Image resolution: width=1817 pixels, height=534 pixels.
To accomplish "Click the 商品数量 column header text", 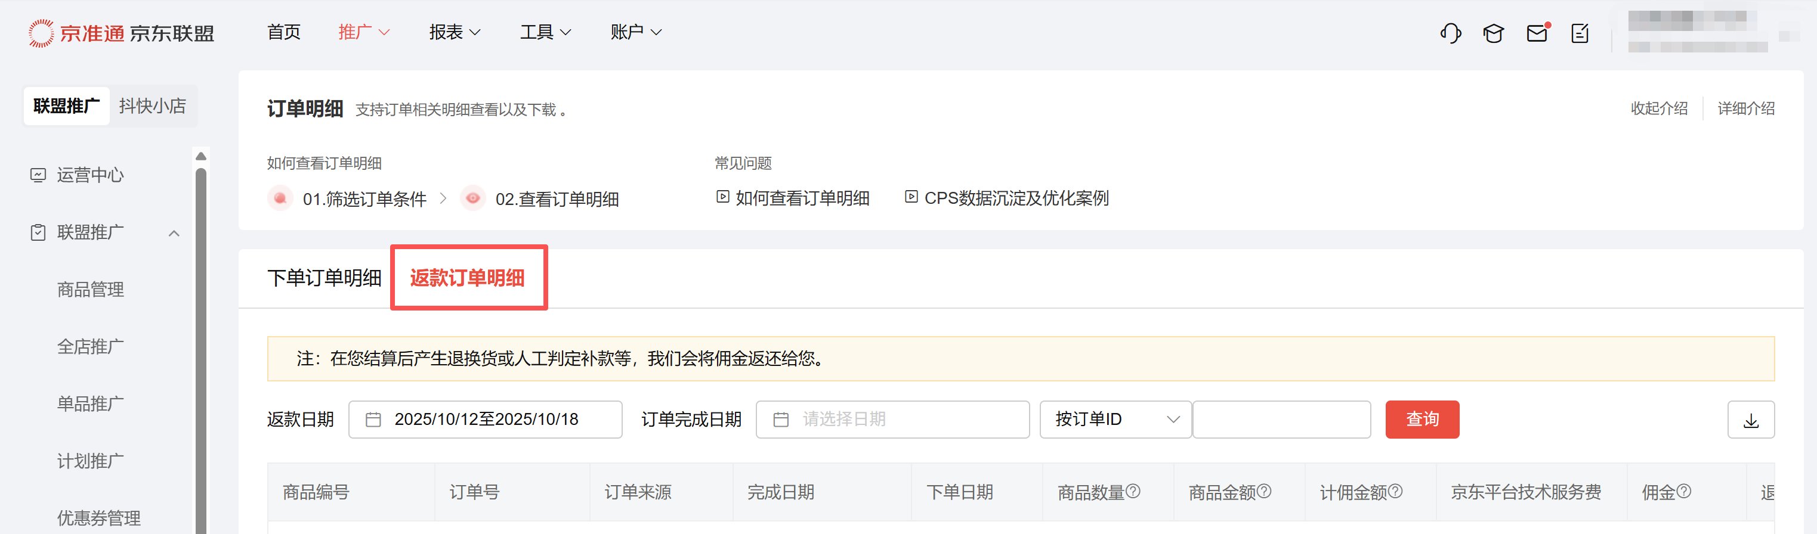I will point(1090,492).
